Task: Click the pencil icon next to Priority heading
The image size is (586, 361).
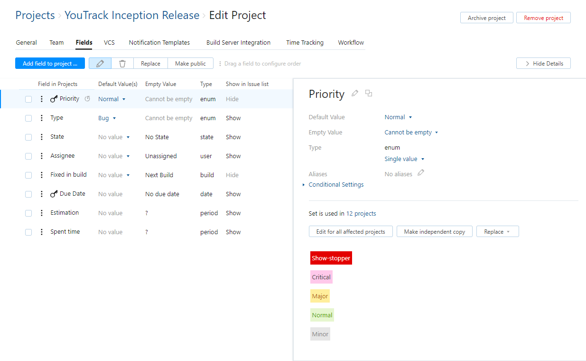Action: pos(355,94)
